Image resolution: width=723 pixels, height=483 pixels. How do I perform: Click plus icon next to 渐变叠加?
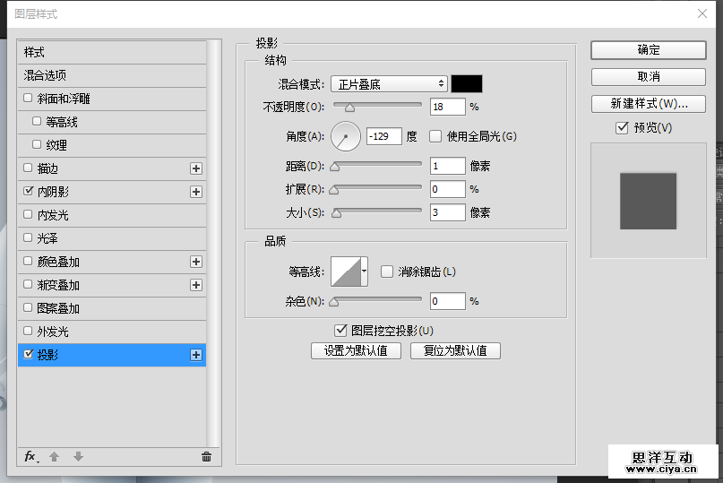196,285
